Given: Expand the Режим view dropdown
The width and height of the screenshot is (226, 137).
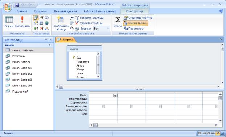Looking at the screenshot, I should pyautogui.click(x=9, y=29).
